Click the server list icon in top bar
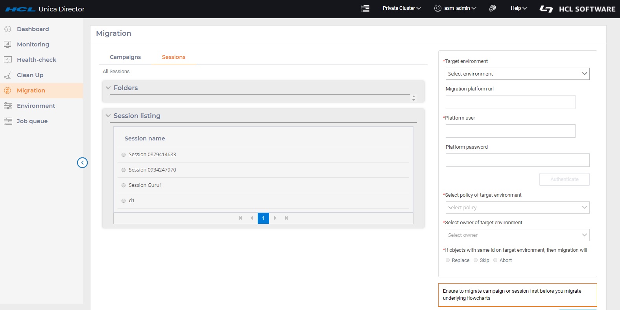This screenshot has width=620, height=310. click(x=365, y=8)
